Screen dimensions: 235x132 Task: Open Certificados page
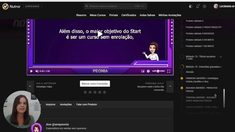[x=129, y=15]
